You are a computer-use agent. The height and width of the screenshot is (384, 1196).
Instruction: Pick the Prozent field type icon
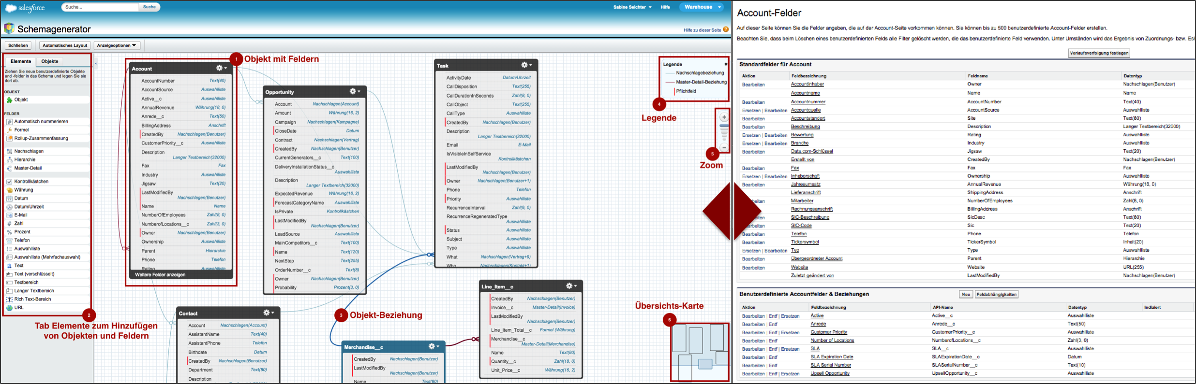click(x=9, y=232)
